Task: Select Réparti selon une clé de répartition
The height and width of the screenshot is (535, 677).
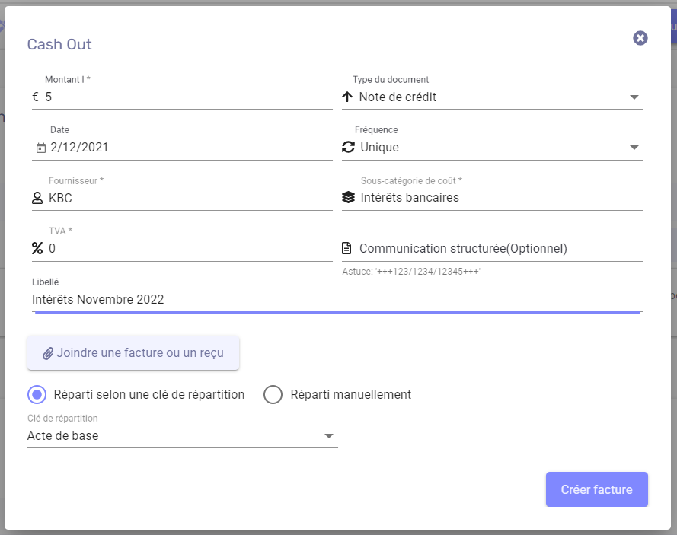Action: click(37, 395)
